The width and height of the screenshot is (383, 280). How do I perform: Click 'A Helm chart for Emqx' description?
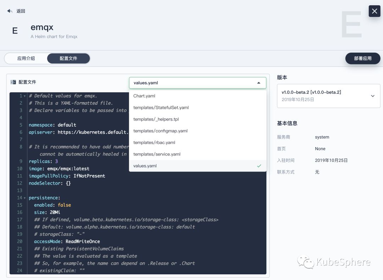point(54,37)
